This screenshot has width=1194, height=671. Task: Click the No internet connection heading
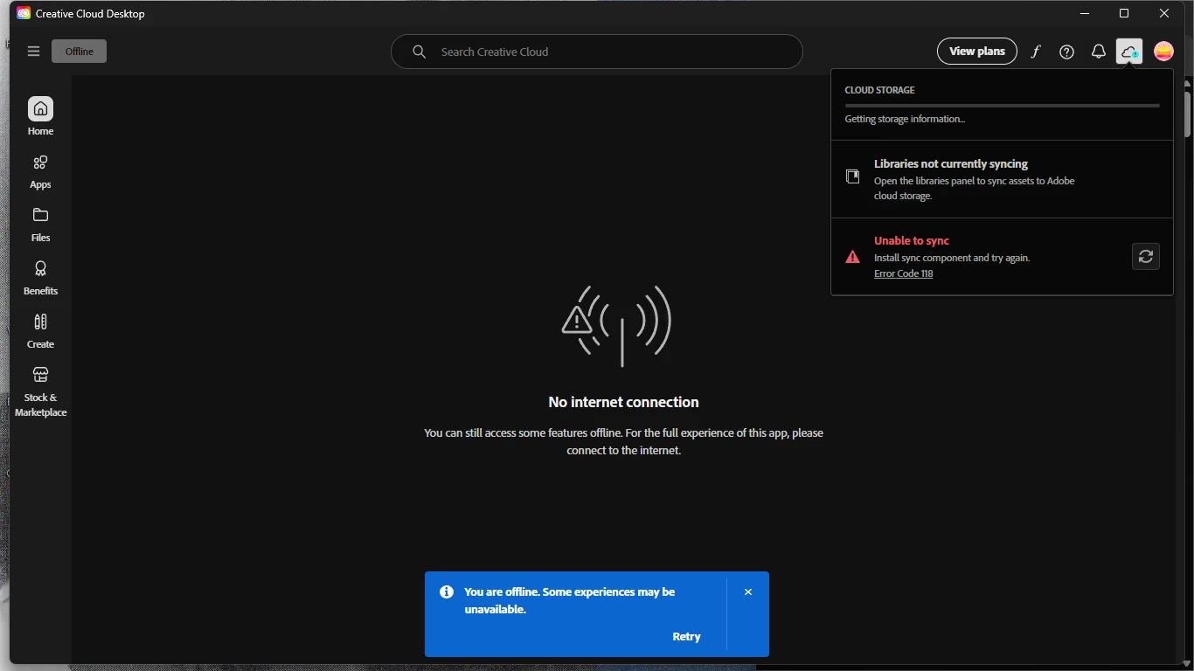coord(623,402)
